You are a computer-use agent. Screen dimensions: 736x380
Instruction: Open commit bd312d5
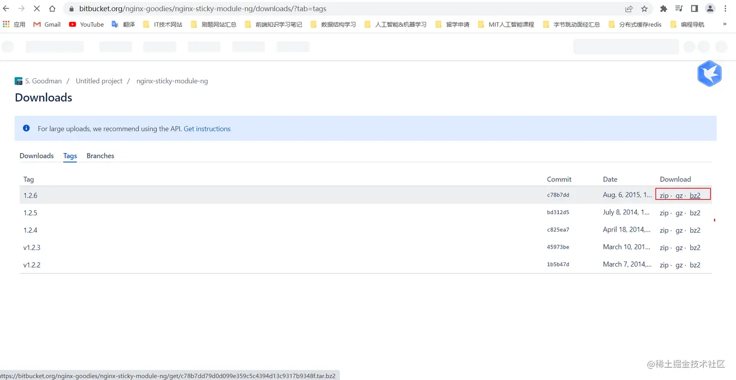[558, 213]
